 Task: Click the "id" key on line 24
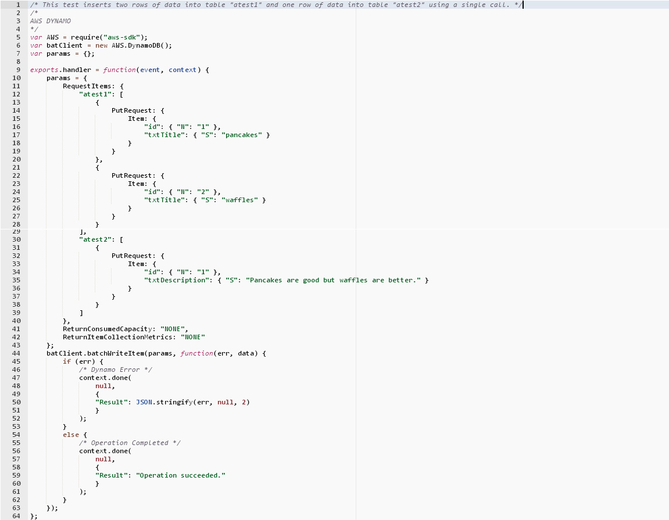click(x=152, y=192)
